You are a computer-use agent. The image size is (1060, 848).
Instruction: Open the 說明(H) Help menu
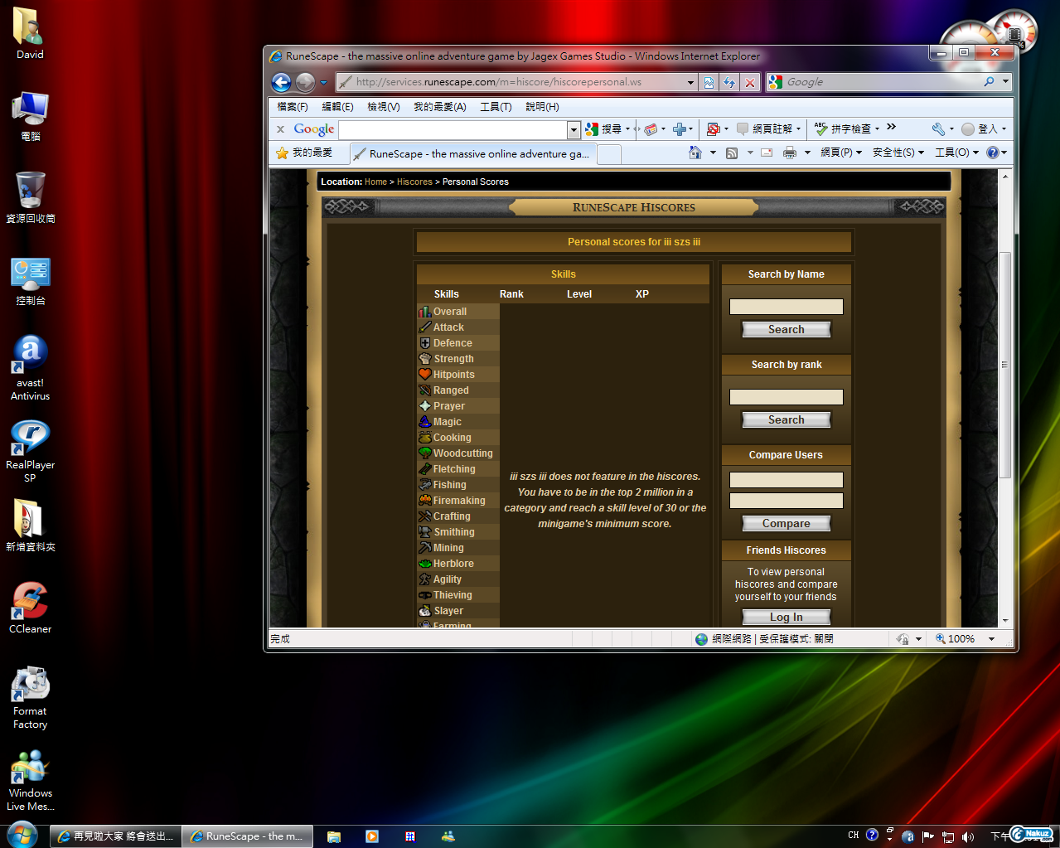click(542, 107)
